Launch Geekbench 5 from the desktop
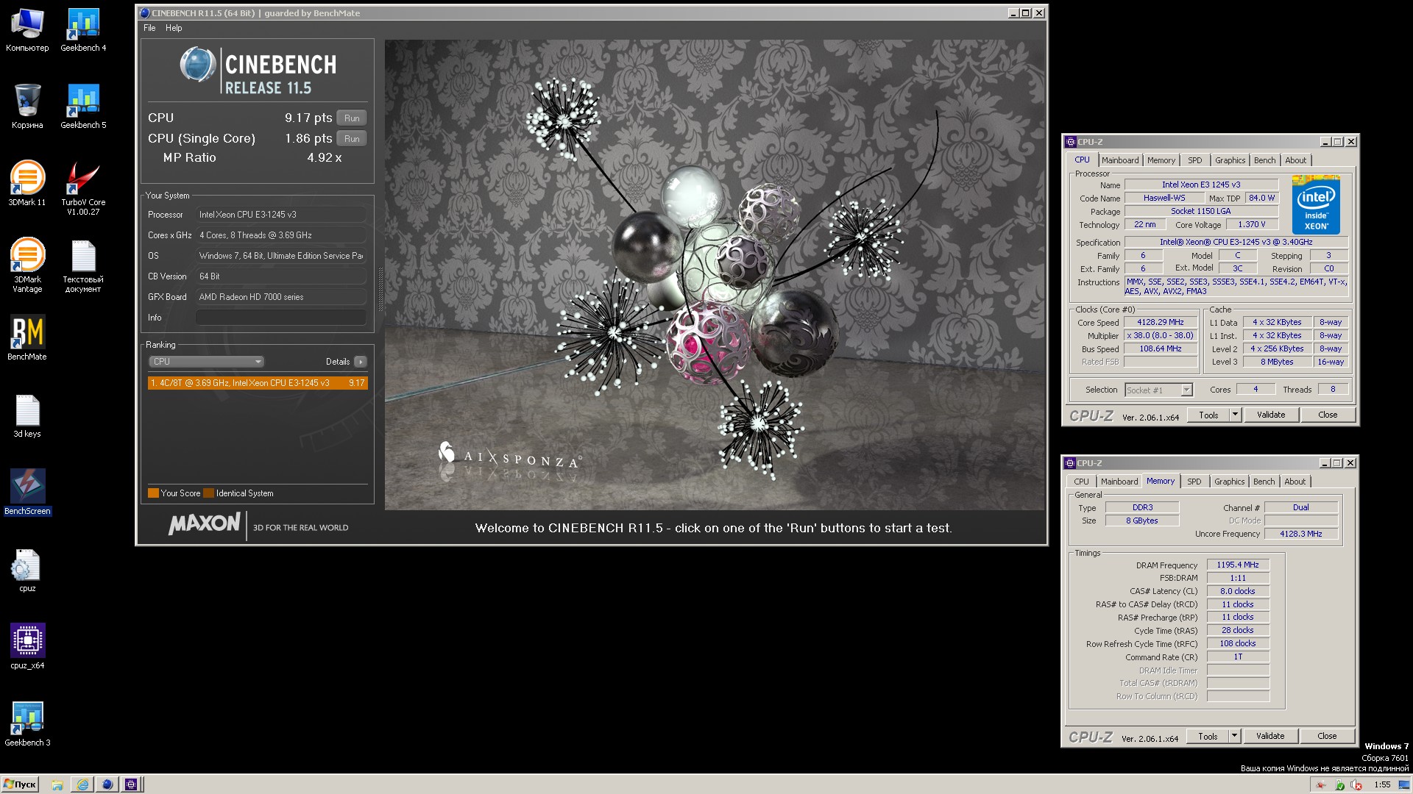The image size is (1413, 794). [x=83, y=107]
